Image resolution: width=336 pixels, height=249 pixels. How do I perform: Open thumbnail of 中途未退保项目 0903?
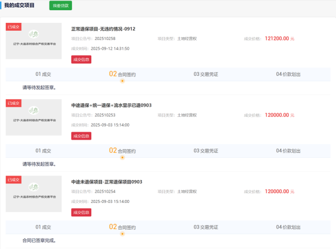coord(34,194)
